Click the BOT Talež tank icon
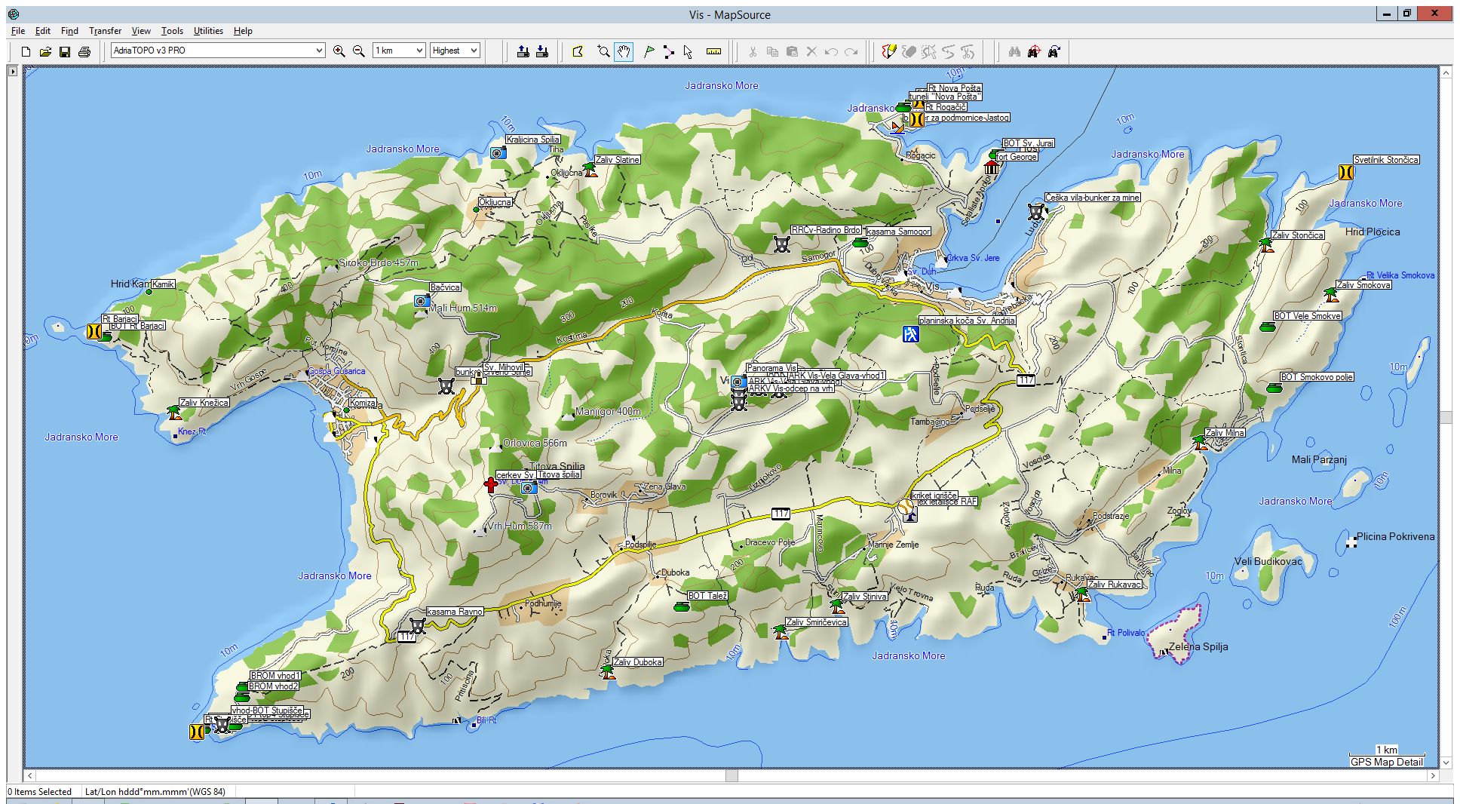Image resolution: width=1460 pixels, height=804 pixels. click(682, 606)
